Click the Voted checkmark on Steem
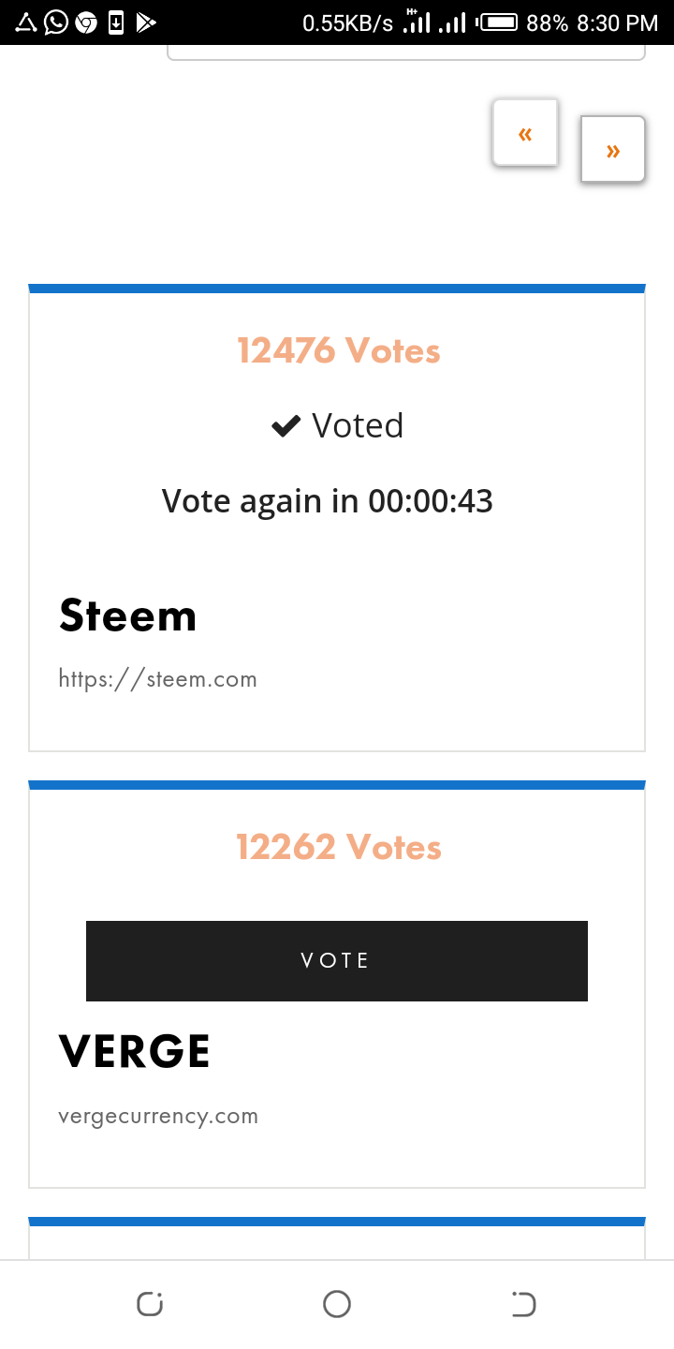This screenshot has height=1349, width=674. pyautogui.click(x=286, y=426)
